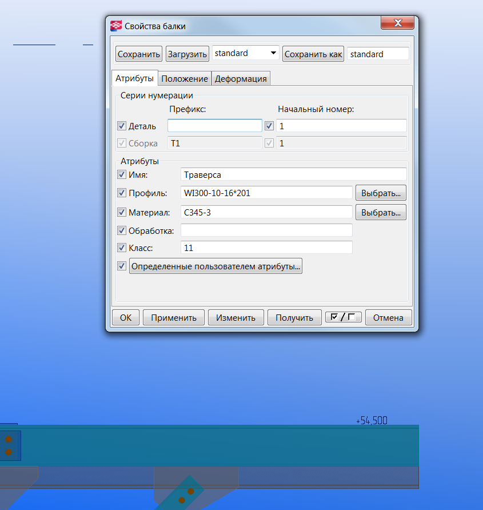This screenshot has width=483, height=510.
Task: Click the Отмена button
Action: coord(388,317)
